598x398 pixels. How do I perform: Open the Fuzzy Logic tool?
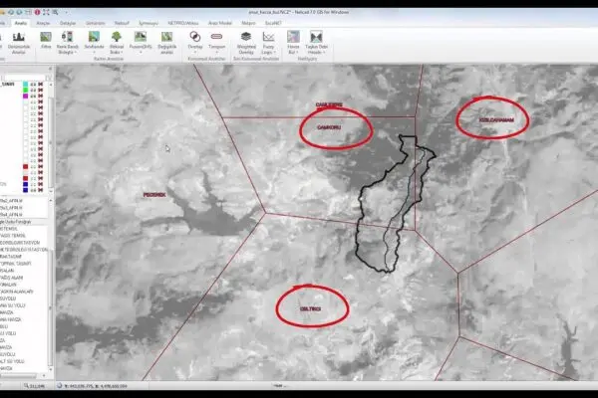268,42
